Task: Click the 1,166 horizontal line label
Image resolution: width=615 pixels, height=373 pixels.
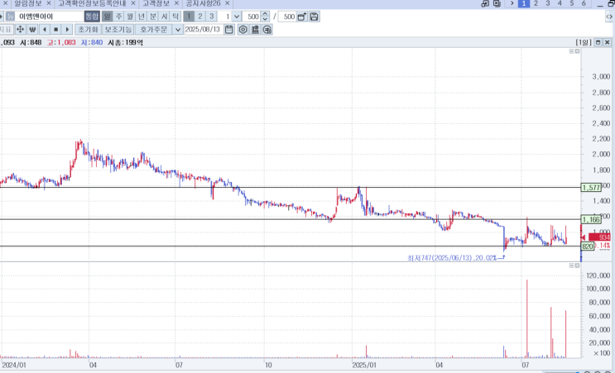Action: click(x=591, y=219)
